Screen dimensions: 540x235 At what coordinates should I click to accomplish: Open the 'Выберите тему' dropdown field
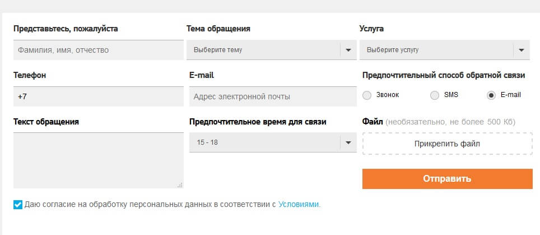pos(263,50)
